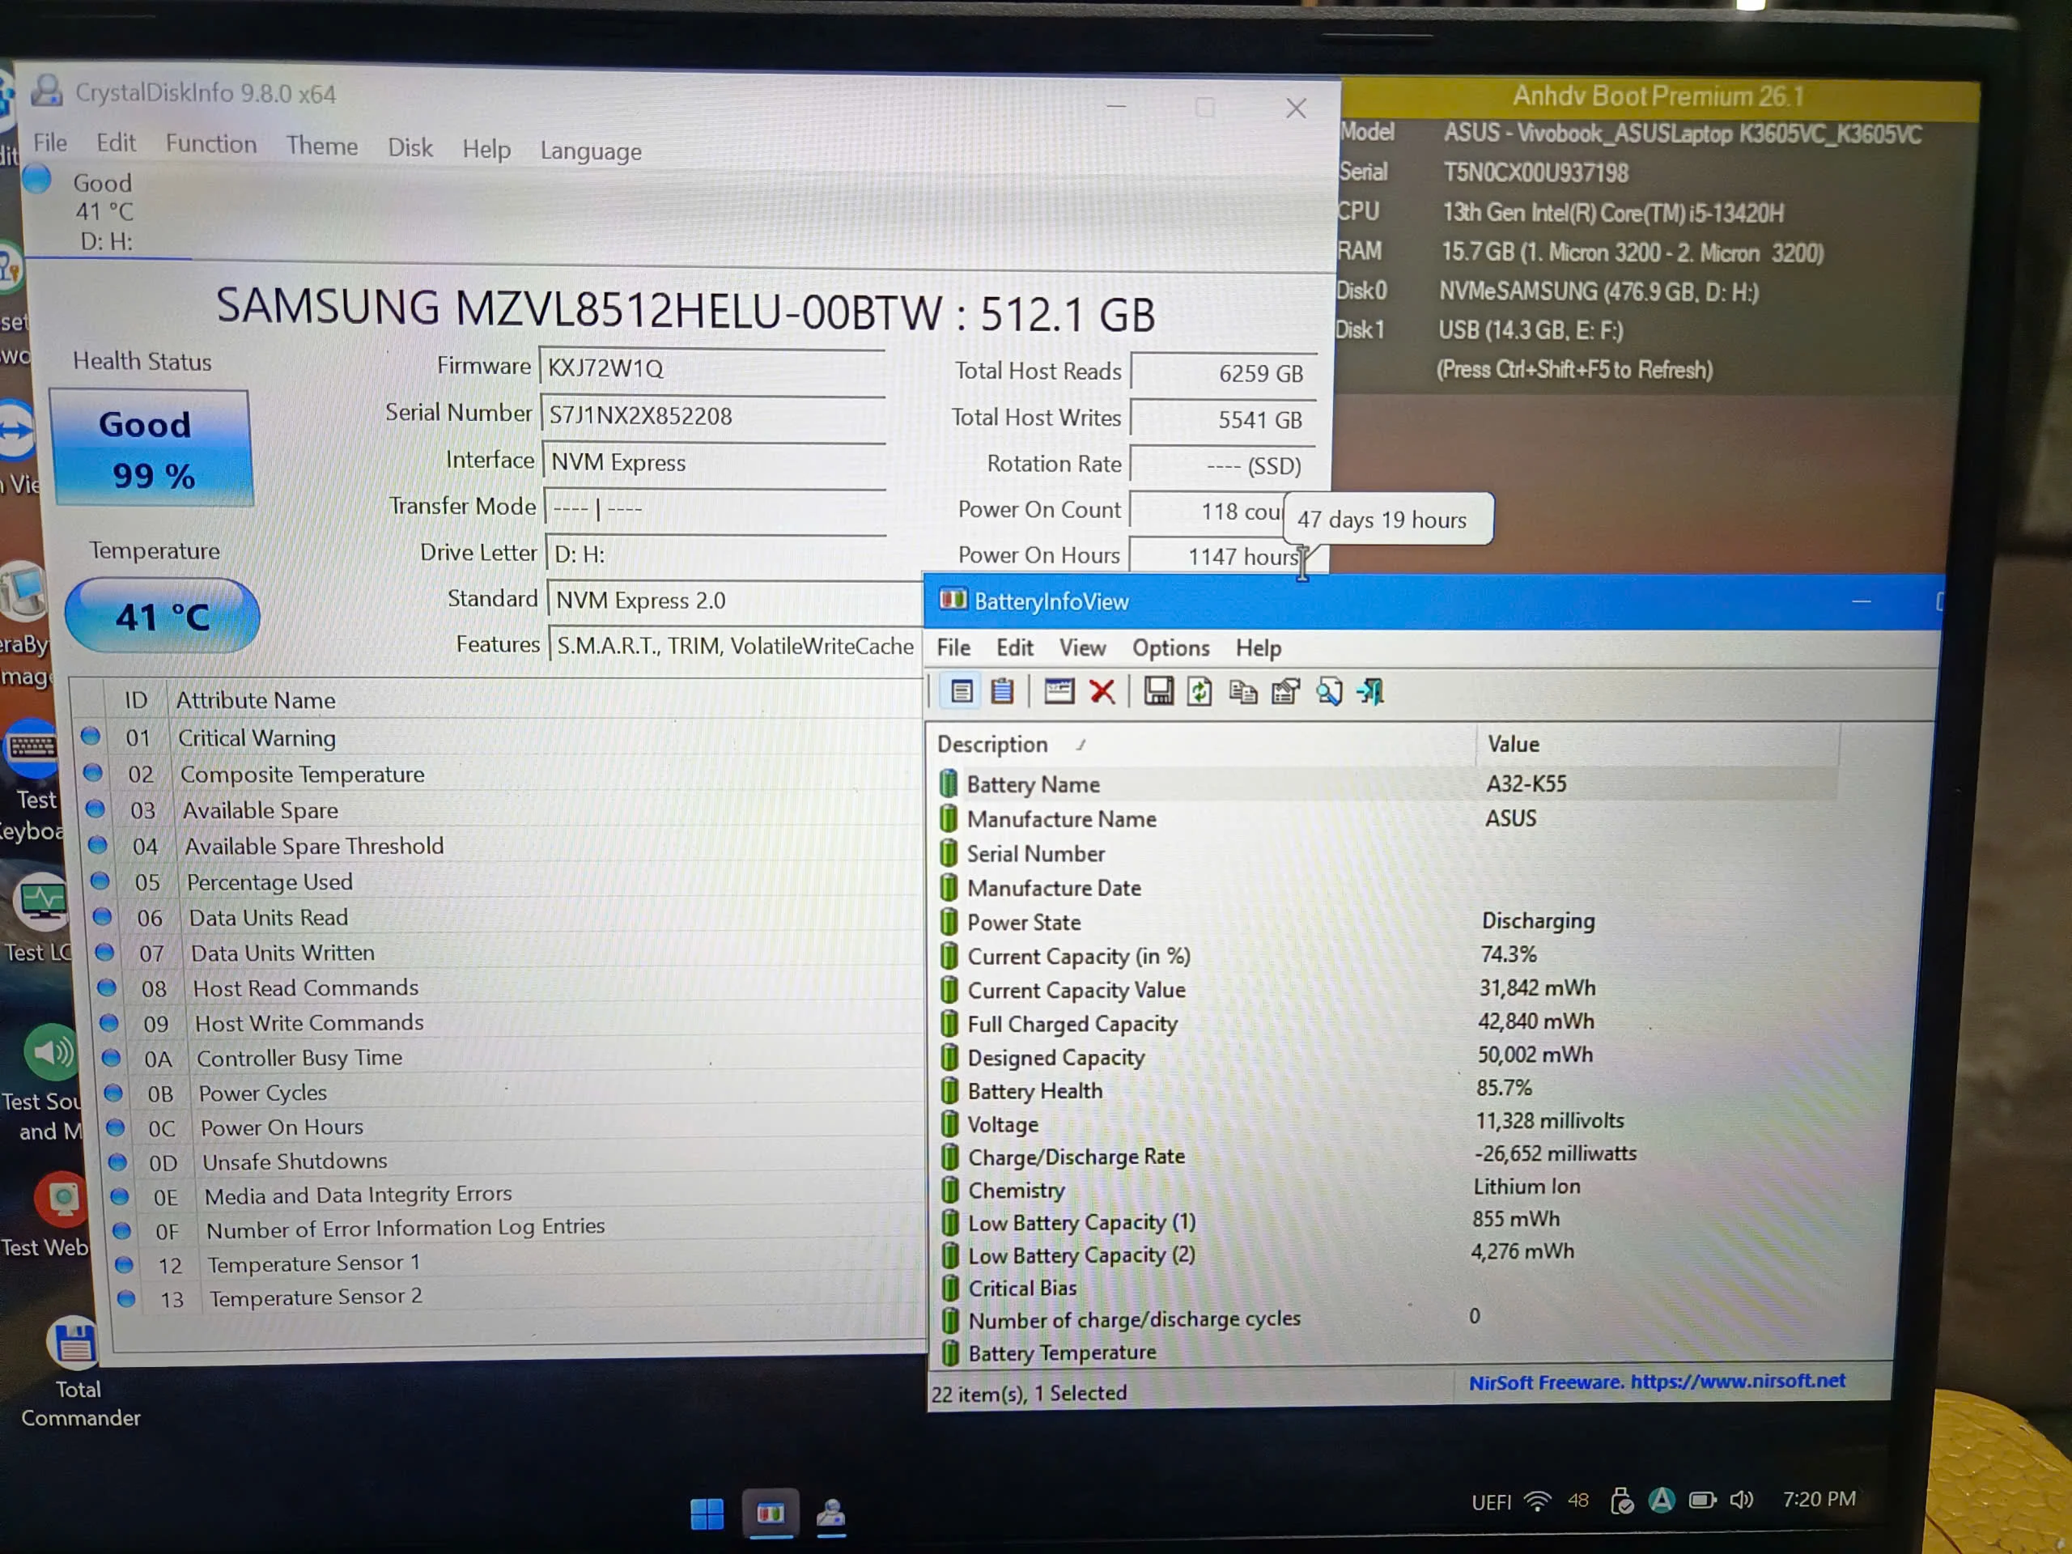
Task: Select the Battery Name row
Action: (1387, 783)
